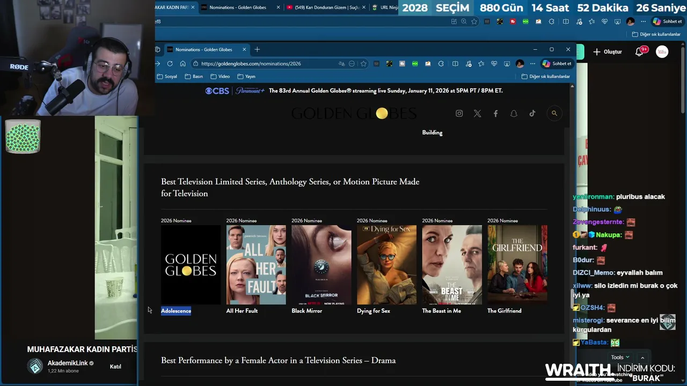Switch to the MUHAFAZAKAR KADIN PARTİSİ tab
The width and height of the screenshot is (687, 386).
175,7
